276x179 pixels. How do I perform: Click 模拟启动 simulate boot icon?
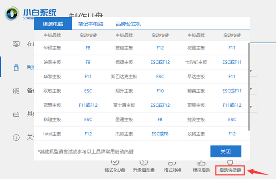pos(201,163)
